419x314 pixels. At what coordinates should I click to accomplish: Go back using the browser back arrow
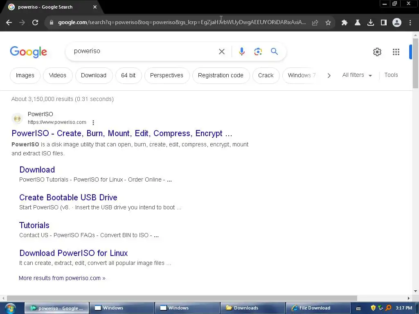point(9,22)
